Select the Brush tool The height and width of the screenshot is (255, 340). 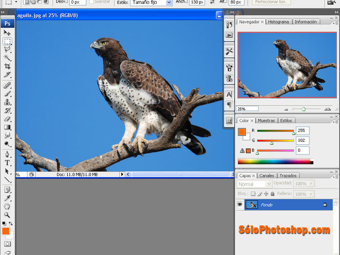tap(7, 94)
